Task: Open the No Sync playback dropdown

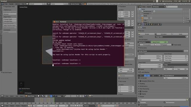Action: click(90, 106)
